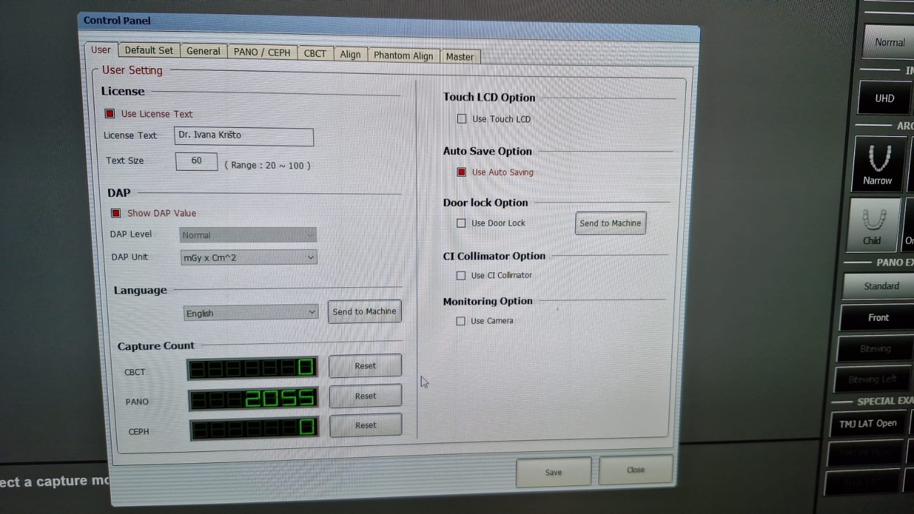Click the License Text input field
This screenshot has height=514, width=914.
pos(244,136)
